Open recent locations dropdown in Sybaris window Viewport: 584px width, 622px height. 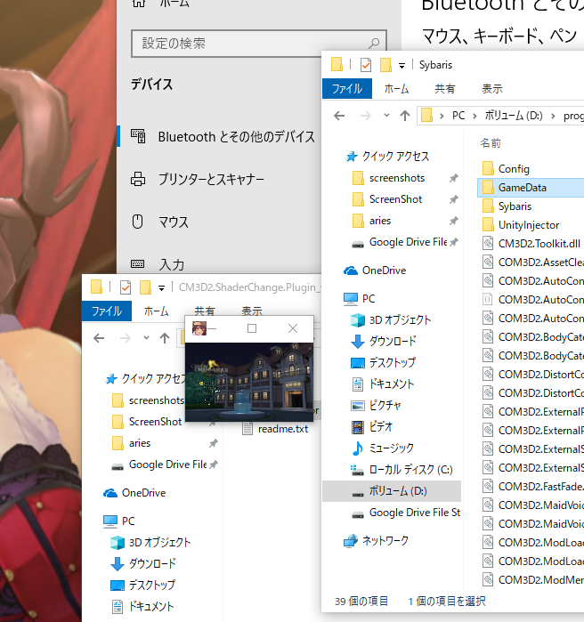point(386,116)
